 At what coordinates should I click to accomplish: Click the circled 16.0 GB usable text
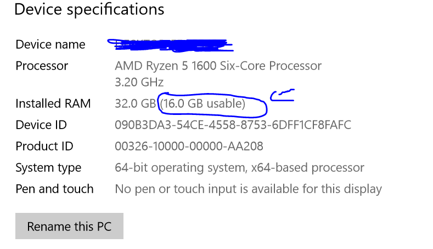coord(203,103)
